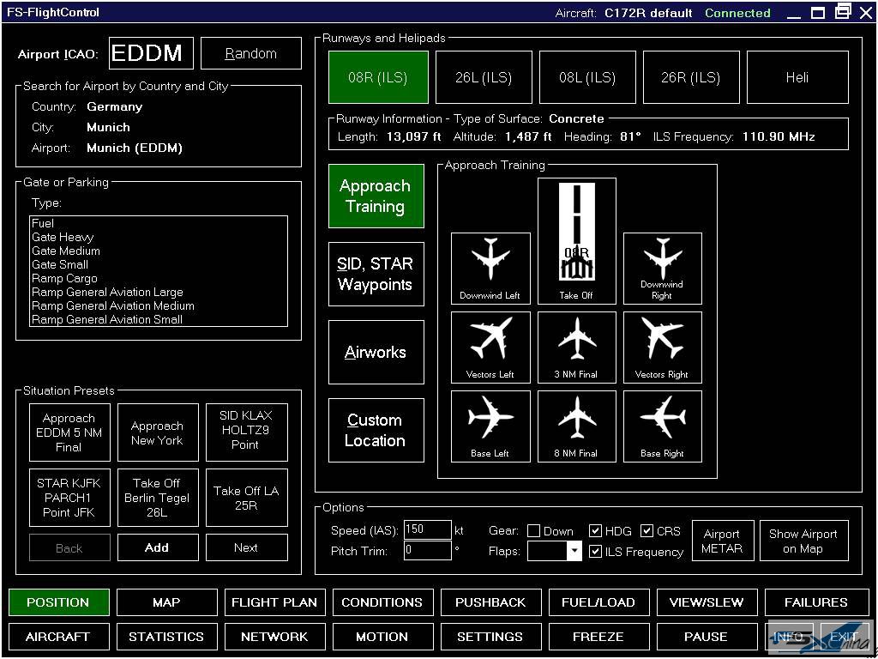Click the City value Munich

point(109,127)
